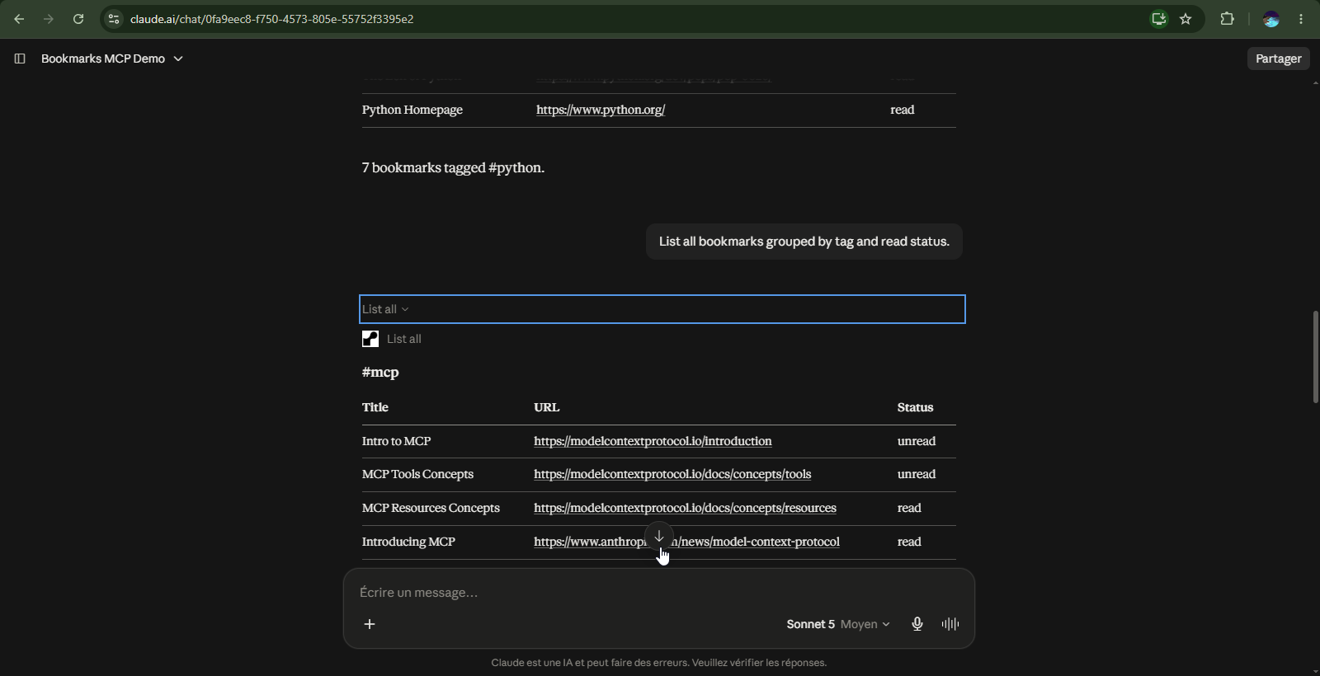The width and height of the screenshot is (1320, 676).
Task: Open the Intro to MCP introduction link
Action: click(653, 441)
